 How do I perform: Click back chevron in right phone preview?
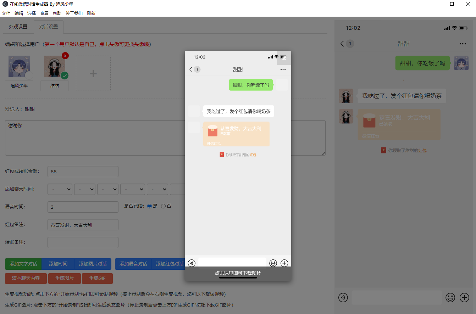coord(342,44)
